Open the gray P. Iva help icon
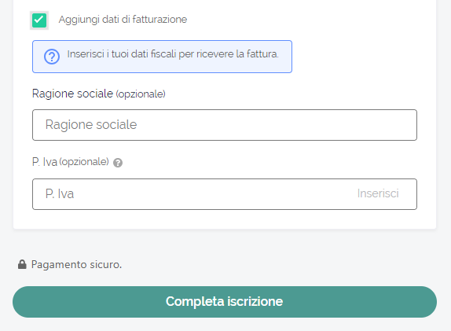The width and height of the screenshot is (451, 331). 118,163
